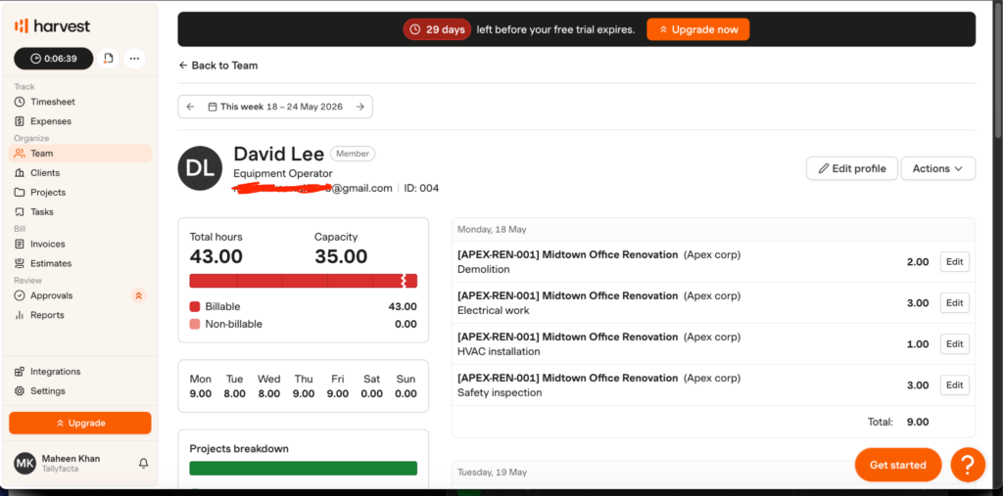Click the Non-billable pink legend swatch
1003x496 pixels.
pos(195,324)
